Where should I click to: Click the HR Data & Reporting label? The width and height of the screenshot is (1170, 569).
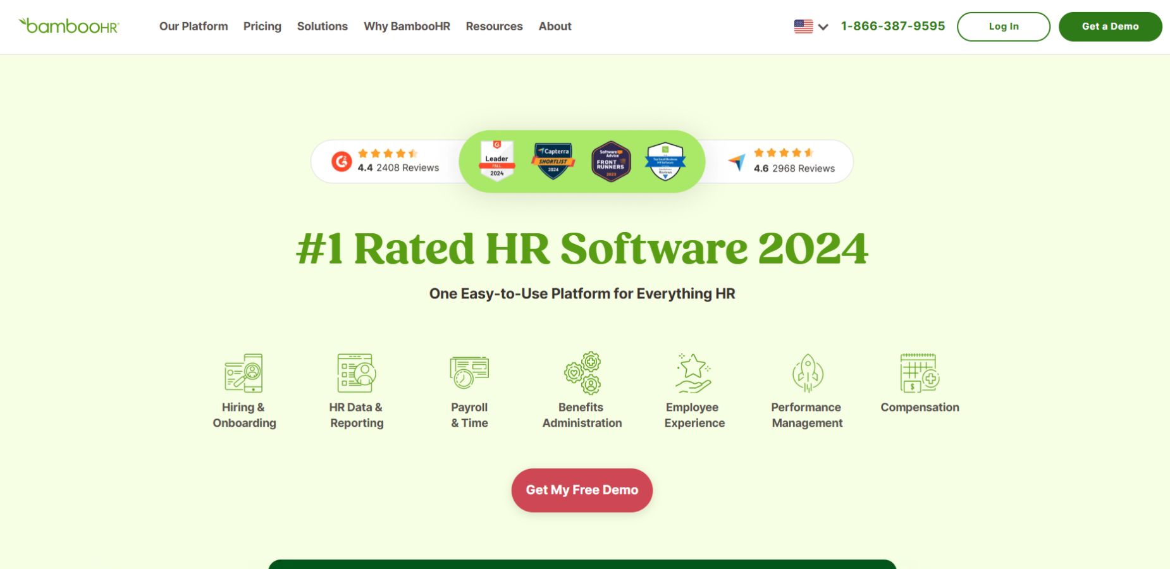click(356, 415)
